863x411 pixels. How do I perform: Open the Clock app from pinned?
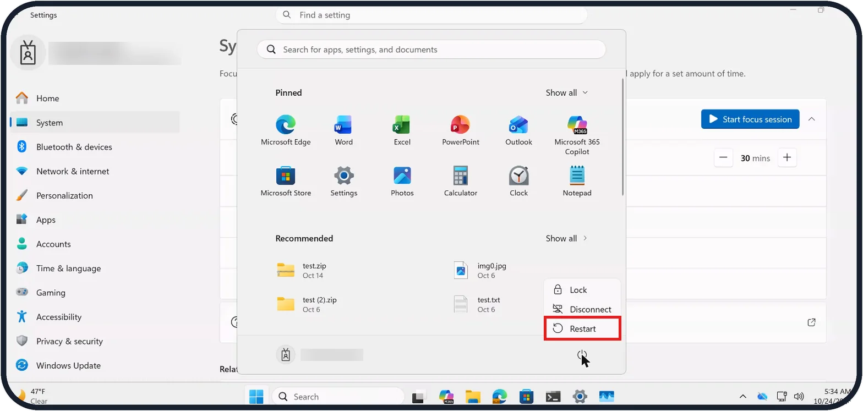pos(518,182)
